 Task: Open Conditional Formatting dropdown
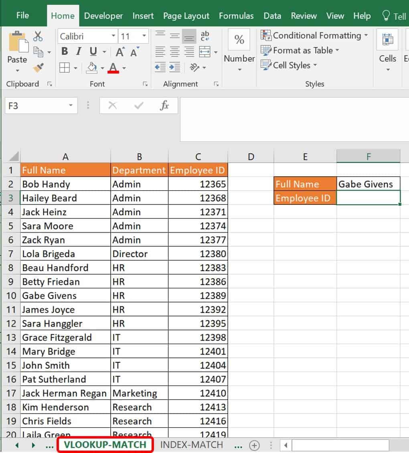[x=314, y=36]
